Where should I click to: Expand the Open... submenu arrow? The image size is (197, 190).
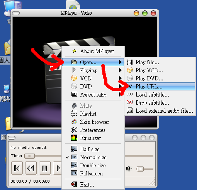click(120, 62)
